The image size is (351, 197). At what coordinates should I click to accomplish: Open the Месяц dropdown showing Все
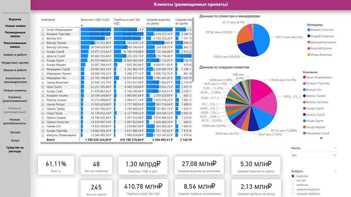point(314,155)
